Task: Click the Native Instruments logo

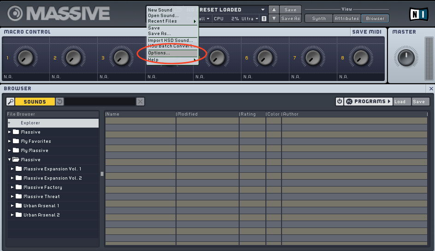Action: click(x=418, y=14)
